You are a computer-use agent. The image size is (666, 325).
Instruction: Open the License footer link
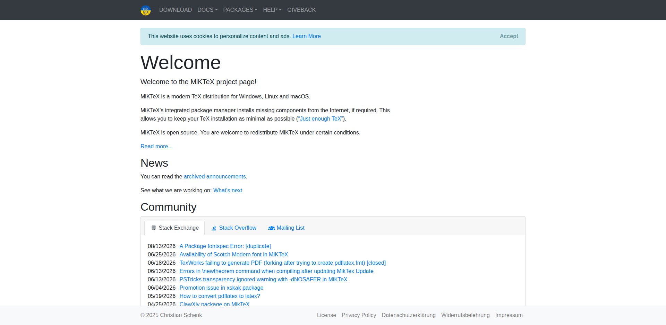point(326,315)
